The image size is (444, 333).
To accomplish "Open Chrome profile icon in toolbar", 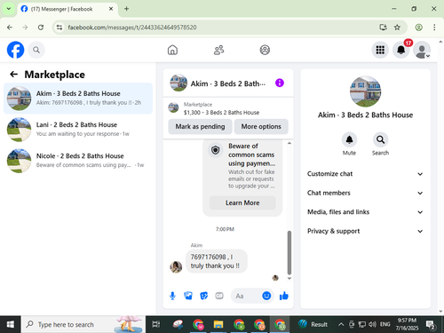I will coord(418,28).
